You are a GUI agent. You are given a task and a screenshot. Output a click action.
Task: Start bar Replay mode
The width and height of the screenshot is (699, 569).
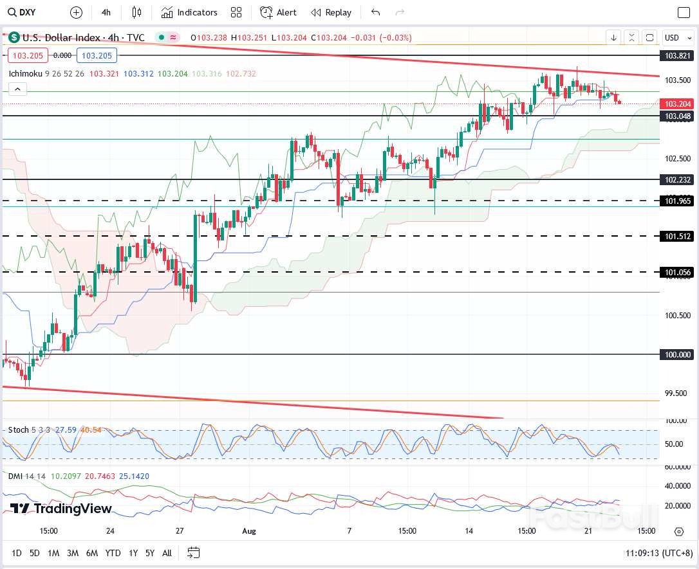coord(330,12)
